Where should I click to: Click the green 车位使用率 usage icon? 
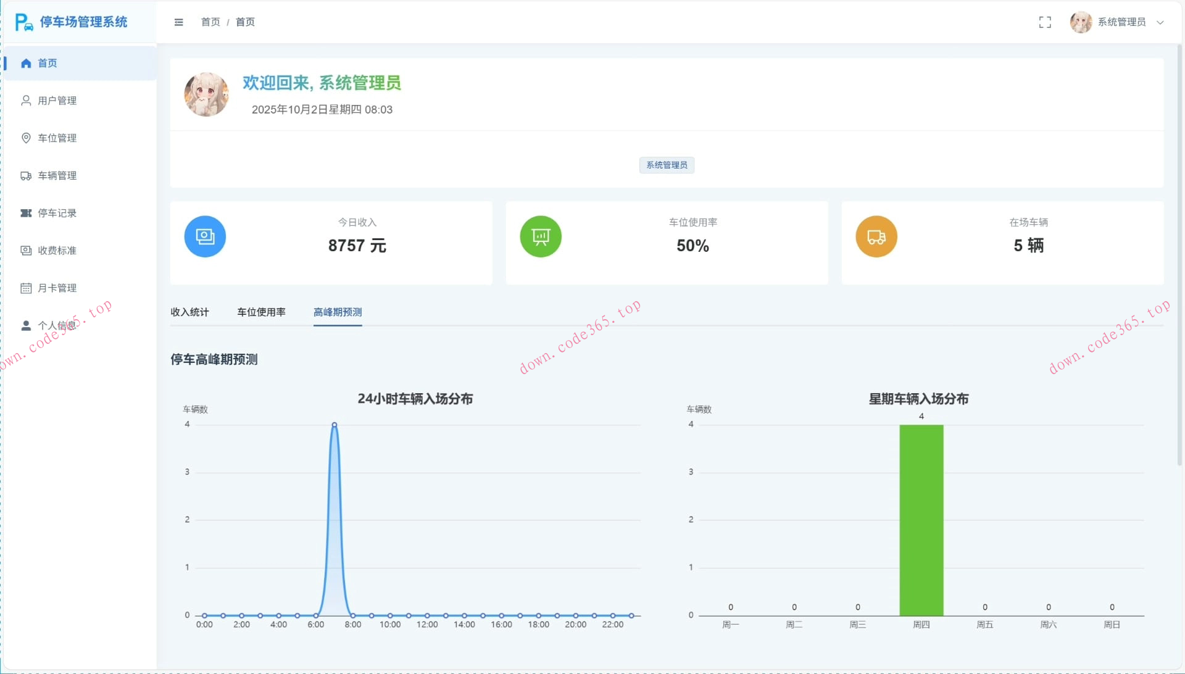click(x=541, y=236)
